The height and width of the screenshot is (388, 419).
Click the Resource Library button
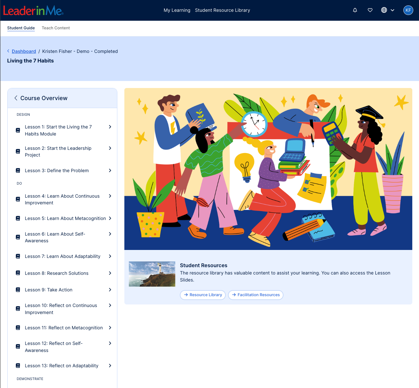click(203, 295)
